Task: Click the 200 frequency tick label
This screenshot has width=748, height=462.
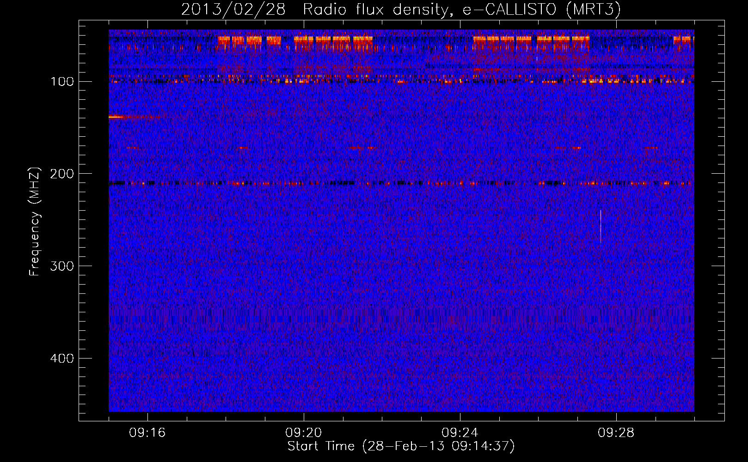Action: pyautogui.click(x=62, y=174)
